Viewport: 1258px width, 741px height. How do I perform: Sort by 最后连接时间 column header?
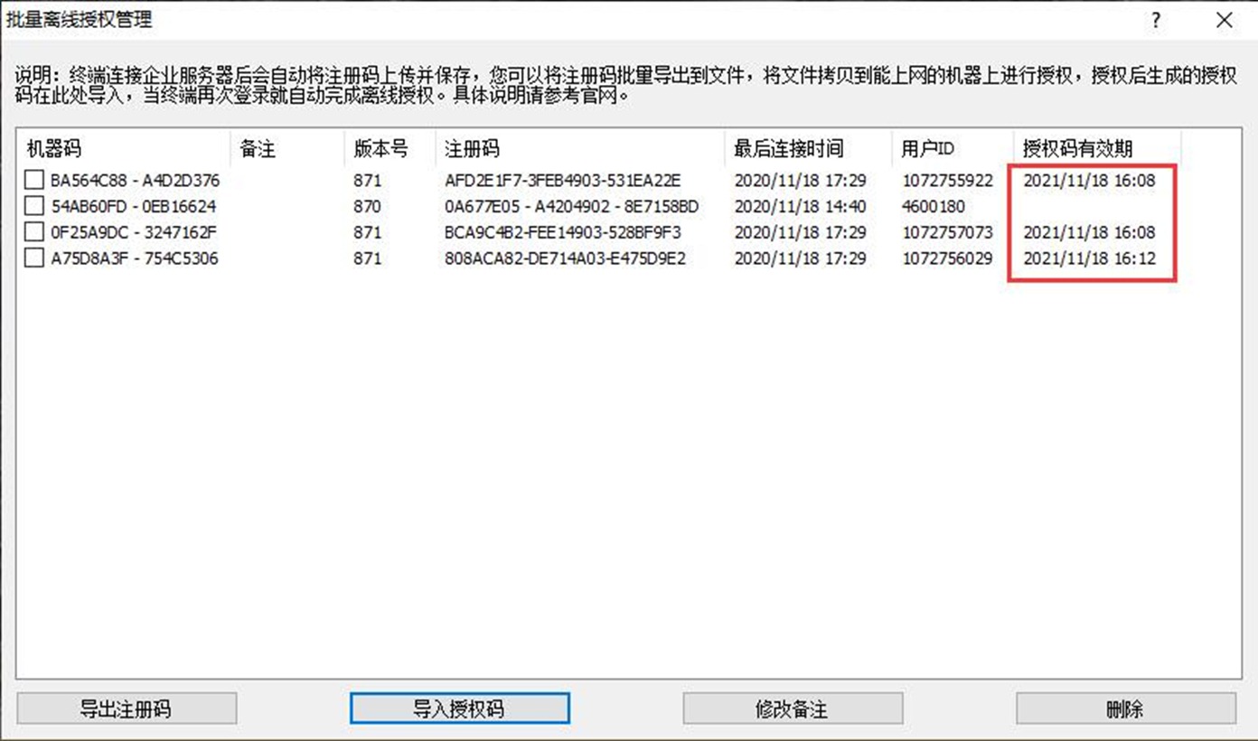click(808, 149)
